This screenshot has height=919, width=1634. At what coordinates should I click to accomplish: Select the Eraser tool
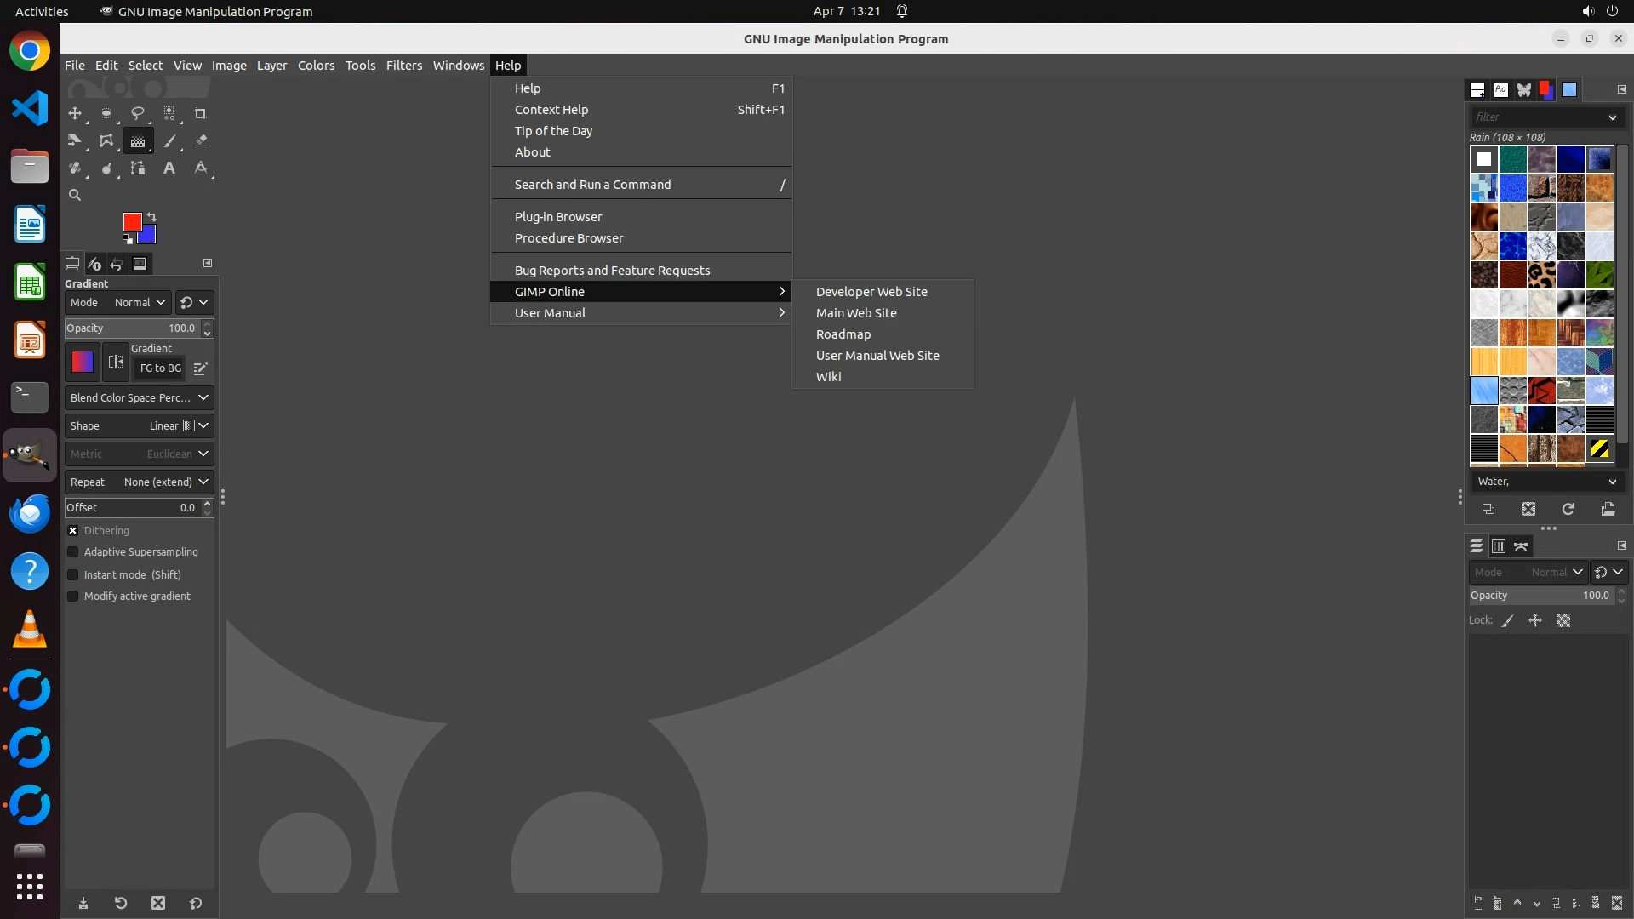pos(201,141)
